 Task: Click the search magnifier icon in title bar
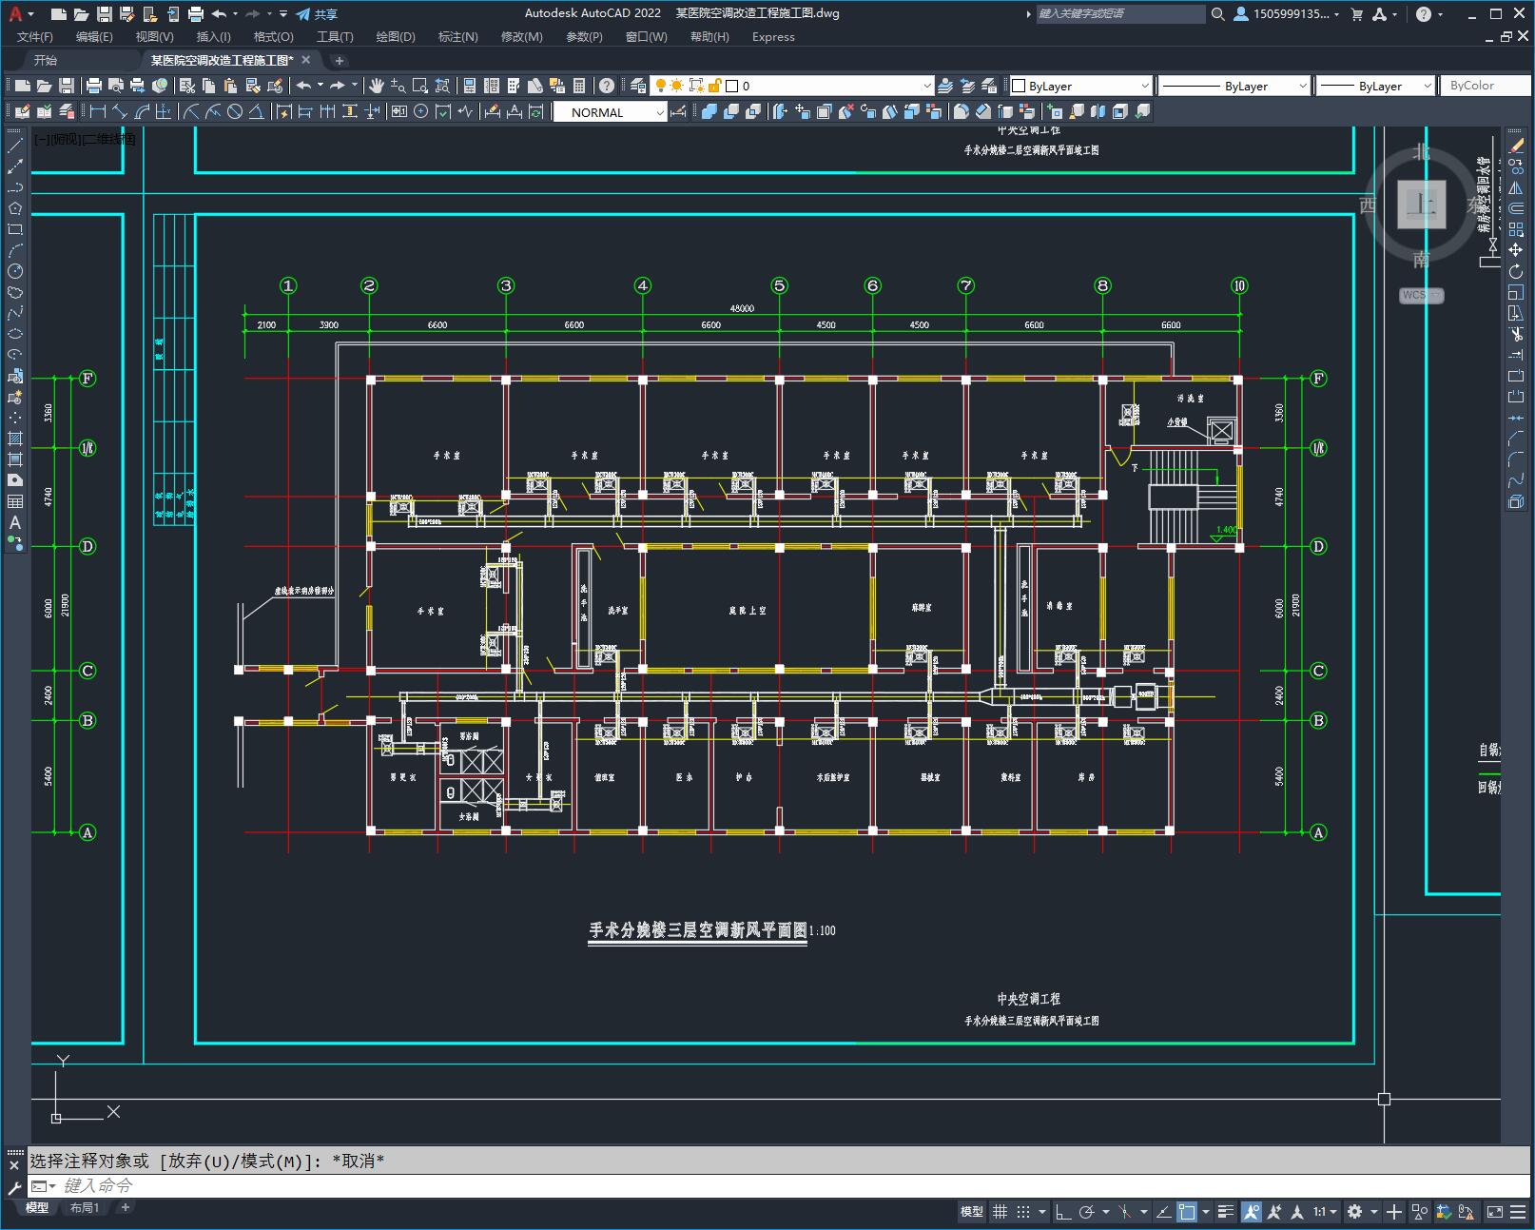pos(1217,14)
